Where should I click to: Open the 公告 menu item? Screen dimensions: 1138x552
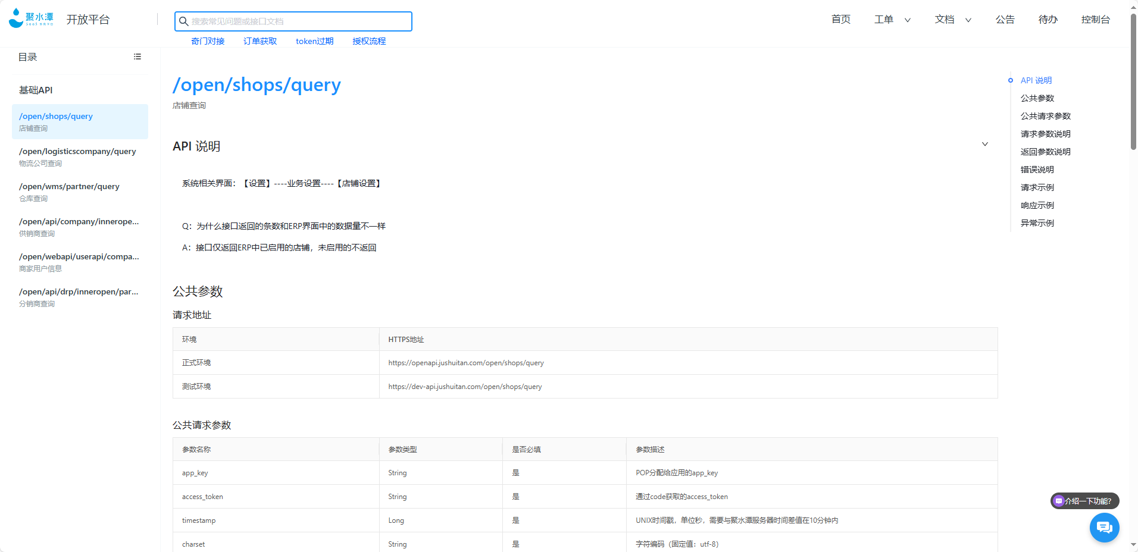[x=1005, y=20]
